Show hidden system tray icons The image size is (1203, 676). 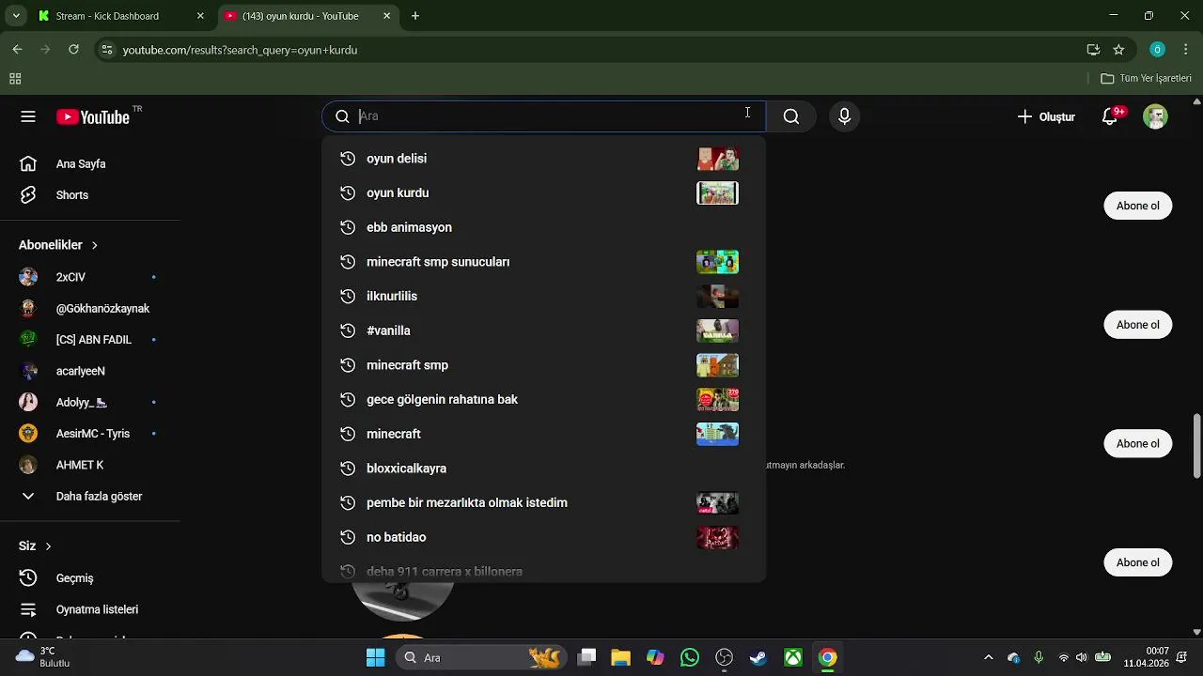point(988,657)
